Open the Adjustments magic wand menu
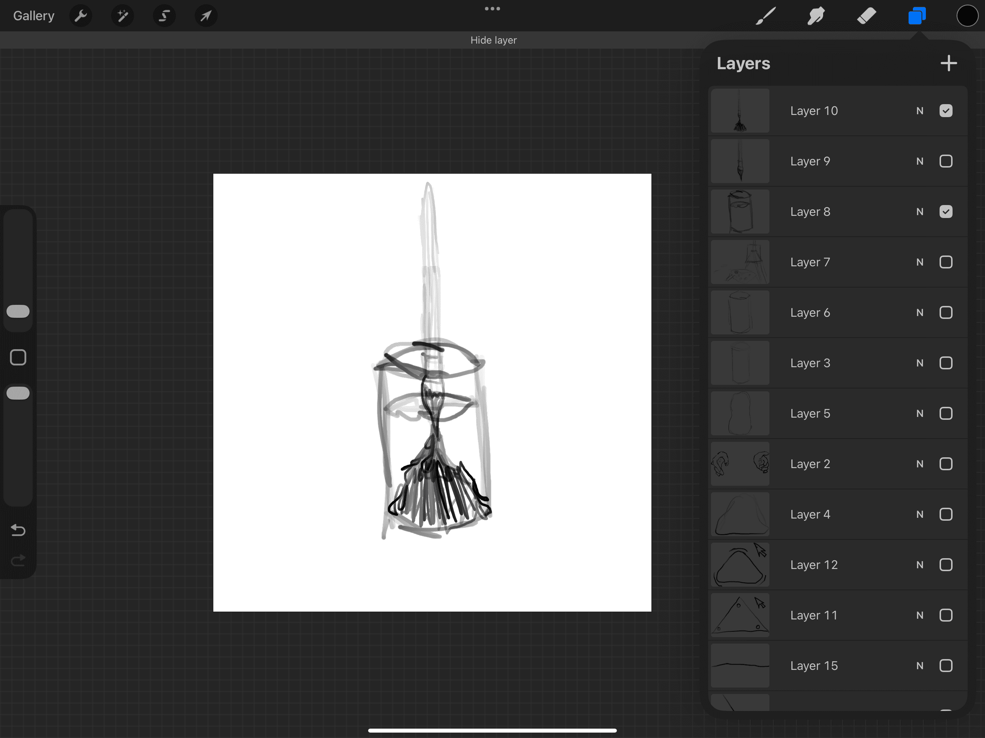Image resolution: width=985 pixels, height=738 pixels. (123, 16)
